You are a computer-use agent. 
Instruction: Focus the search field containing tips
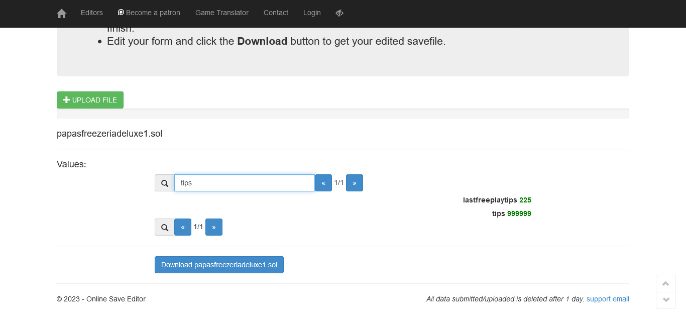[245, 183]
